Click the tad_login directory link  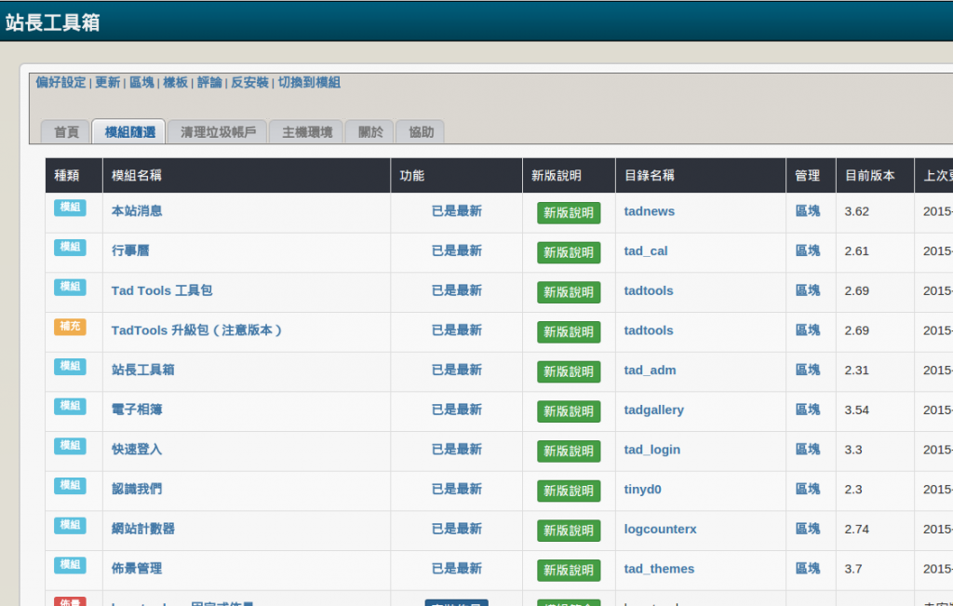[651, 450]
